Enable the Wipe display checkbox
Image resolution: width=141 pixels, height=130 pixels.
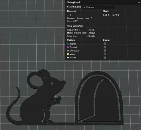click(105, 54)
